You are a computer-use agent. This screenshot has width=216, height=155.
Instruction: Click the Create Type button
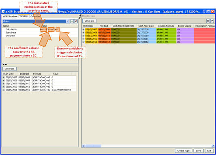[183, 151]
